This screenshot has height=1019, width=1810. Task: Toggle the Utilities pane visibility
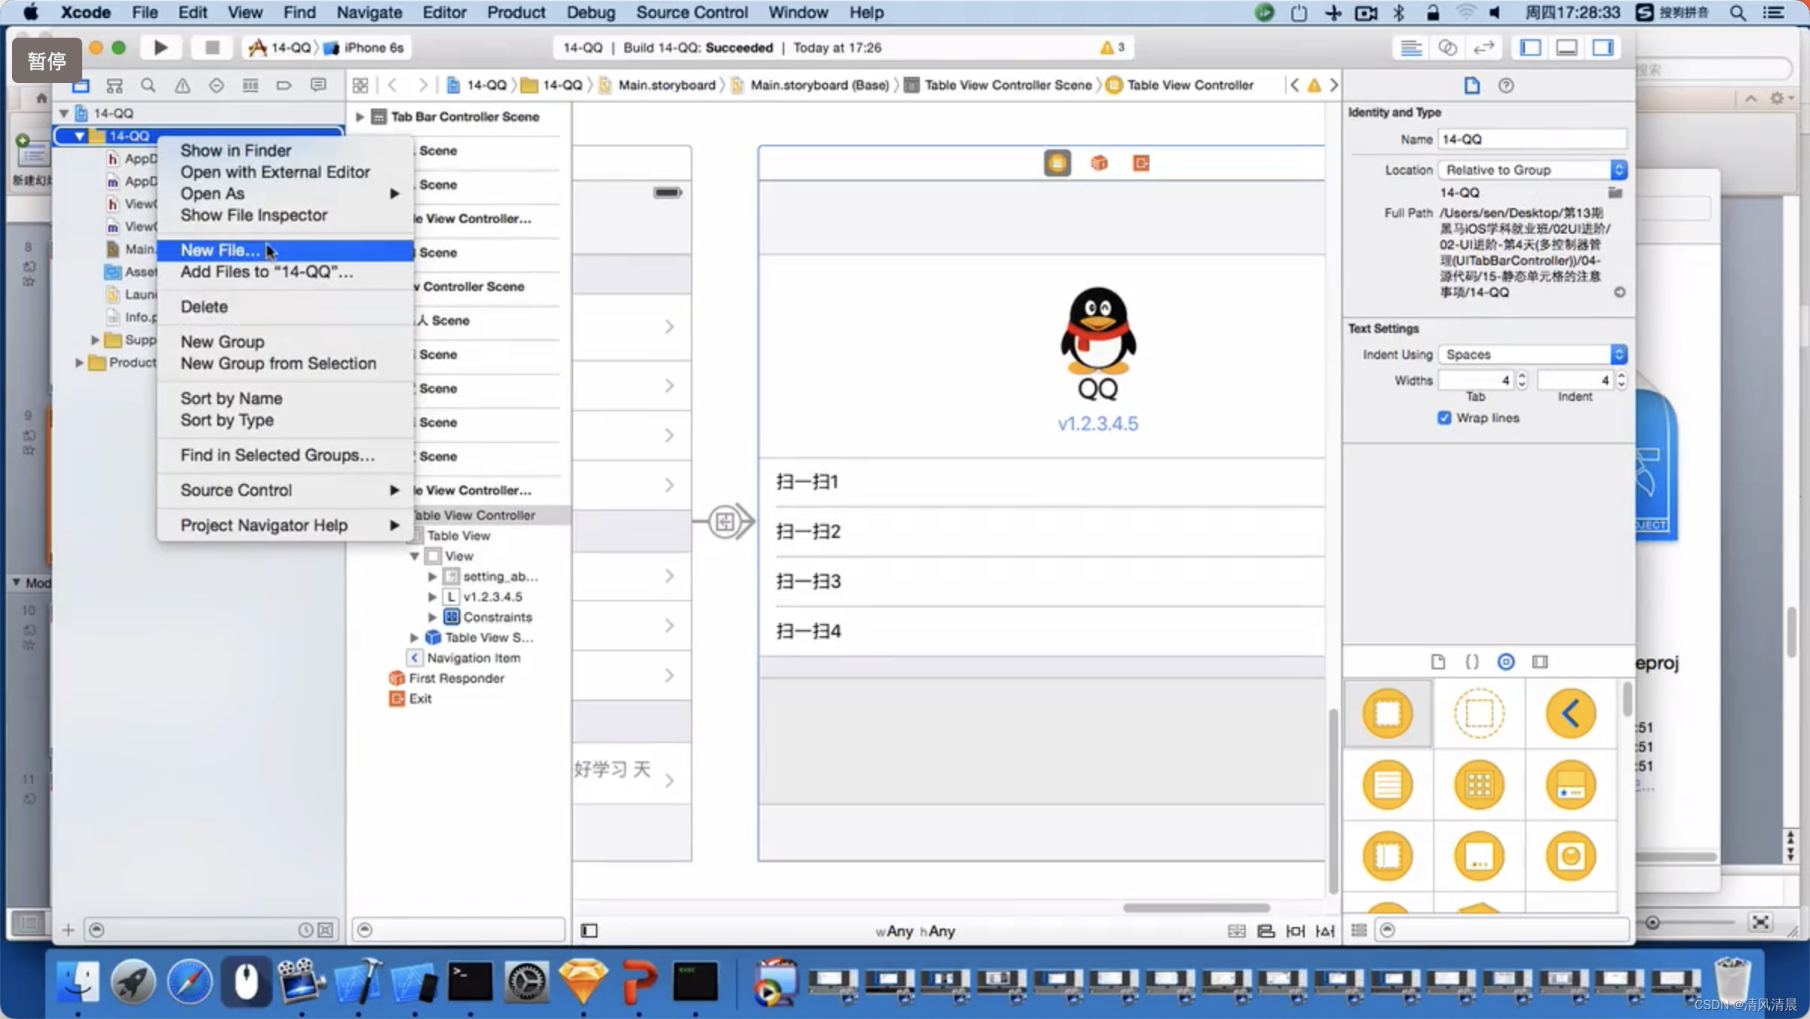point(1603,47)
